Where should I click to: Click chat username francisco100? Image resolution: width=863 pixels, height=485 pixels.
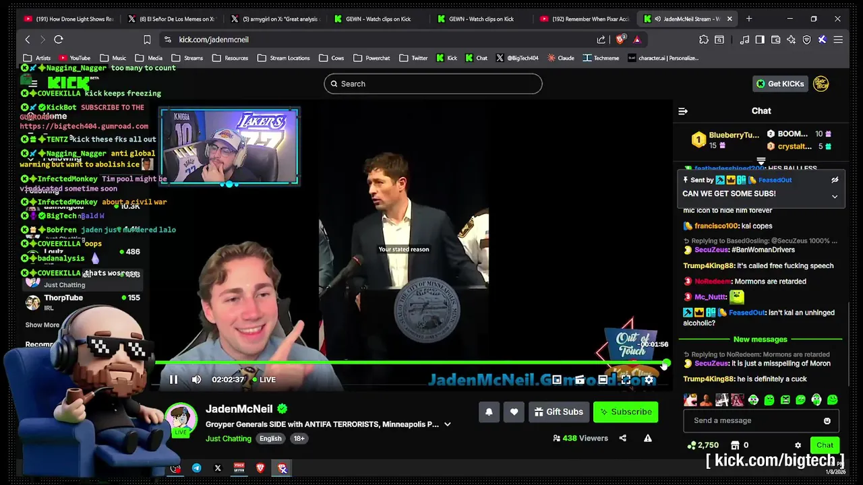[x=717, y=226]
